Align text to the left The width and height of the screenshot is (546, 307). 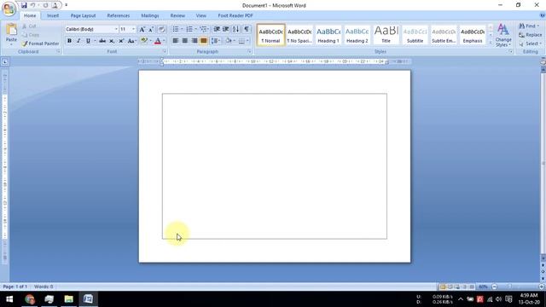click(x=176, y=41)
